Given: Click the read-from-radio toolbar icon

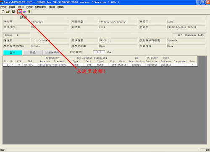Looking at the screenshot, I should click(20, 12).
